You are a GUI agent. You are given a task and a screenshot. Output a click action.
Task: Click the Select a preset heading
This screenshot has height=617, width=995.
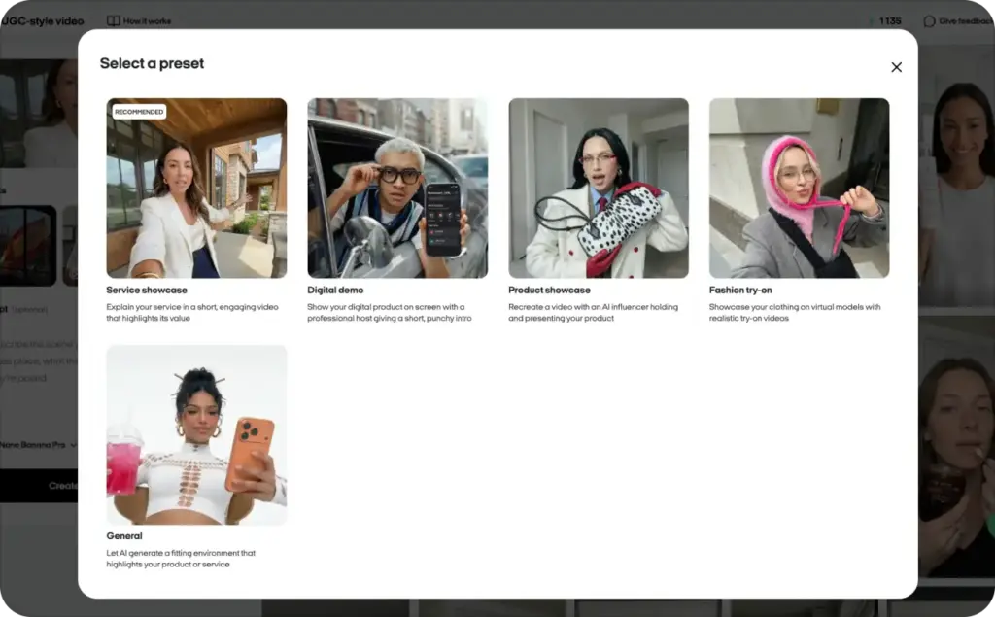(x=152, y=63)
